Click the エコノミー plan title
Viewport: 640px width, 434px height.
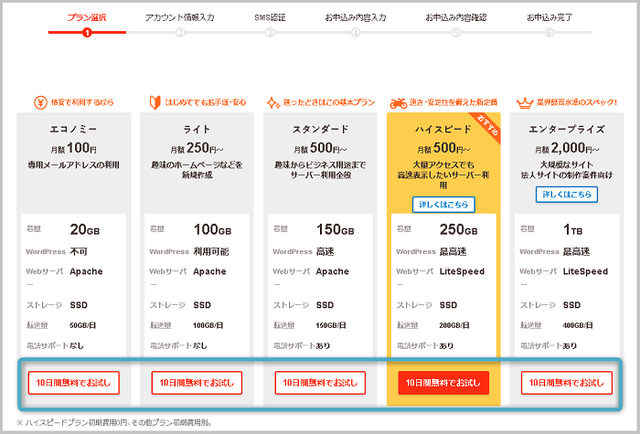[73, 130]
